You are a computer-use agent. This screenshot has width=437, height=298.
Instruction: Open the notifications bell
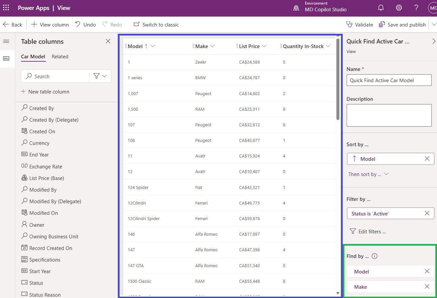(x=381, y=8)
